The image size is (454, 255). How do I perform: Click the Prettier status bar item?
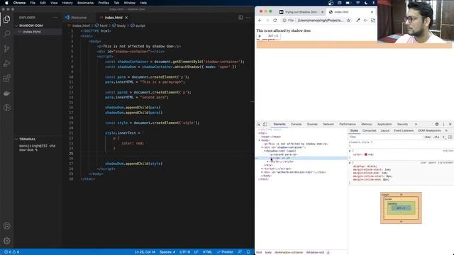(x=225, y=252)
